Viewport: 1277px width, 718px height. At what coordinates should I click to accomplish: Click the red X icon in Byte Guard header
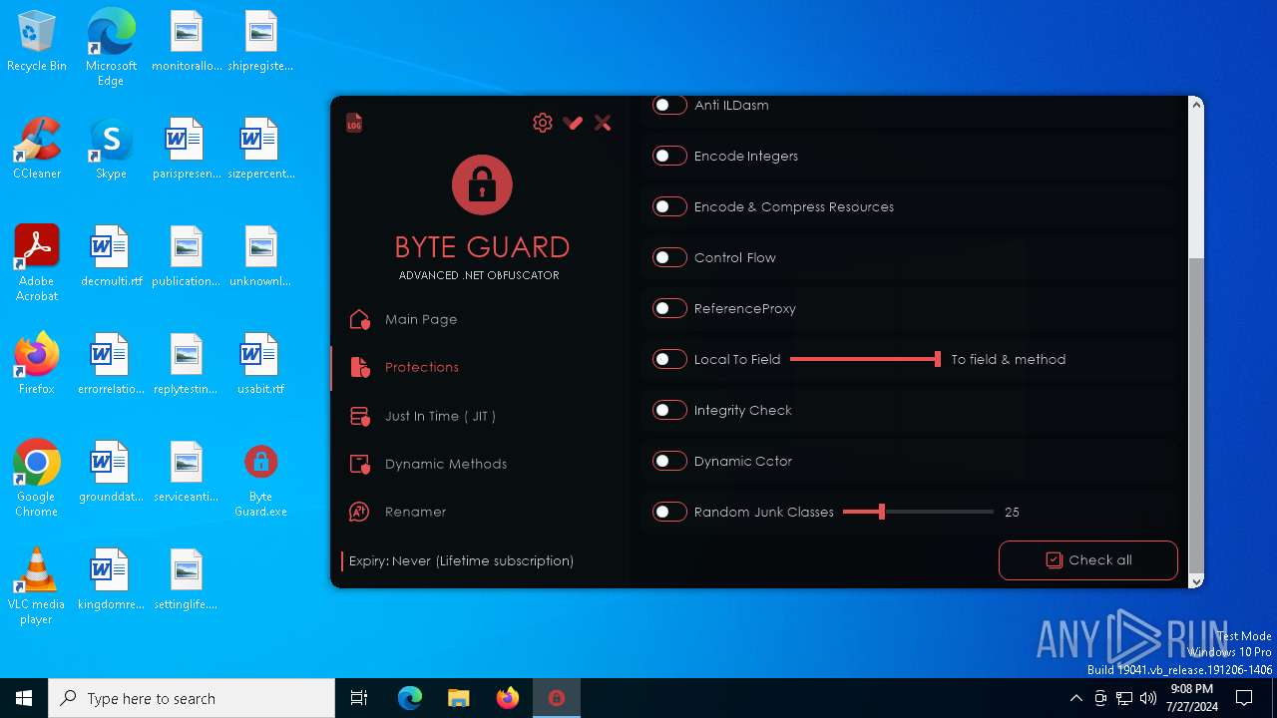tap(603, 123)
